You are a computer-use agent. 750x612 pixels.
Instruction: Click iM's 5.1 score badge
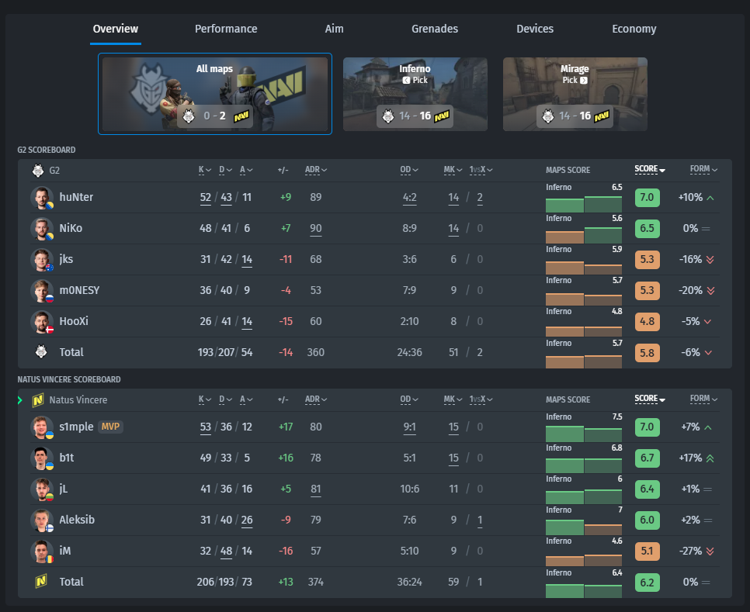point(648,551)
